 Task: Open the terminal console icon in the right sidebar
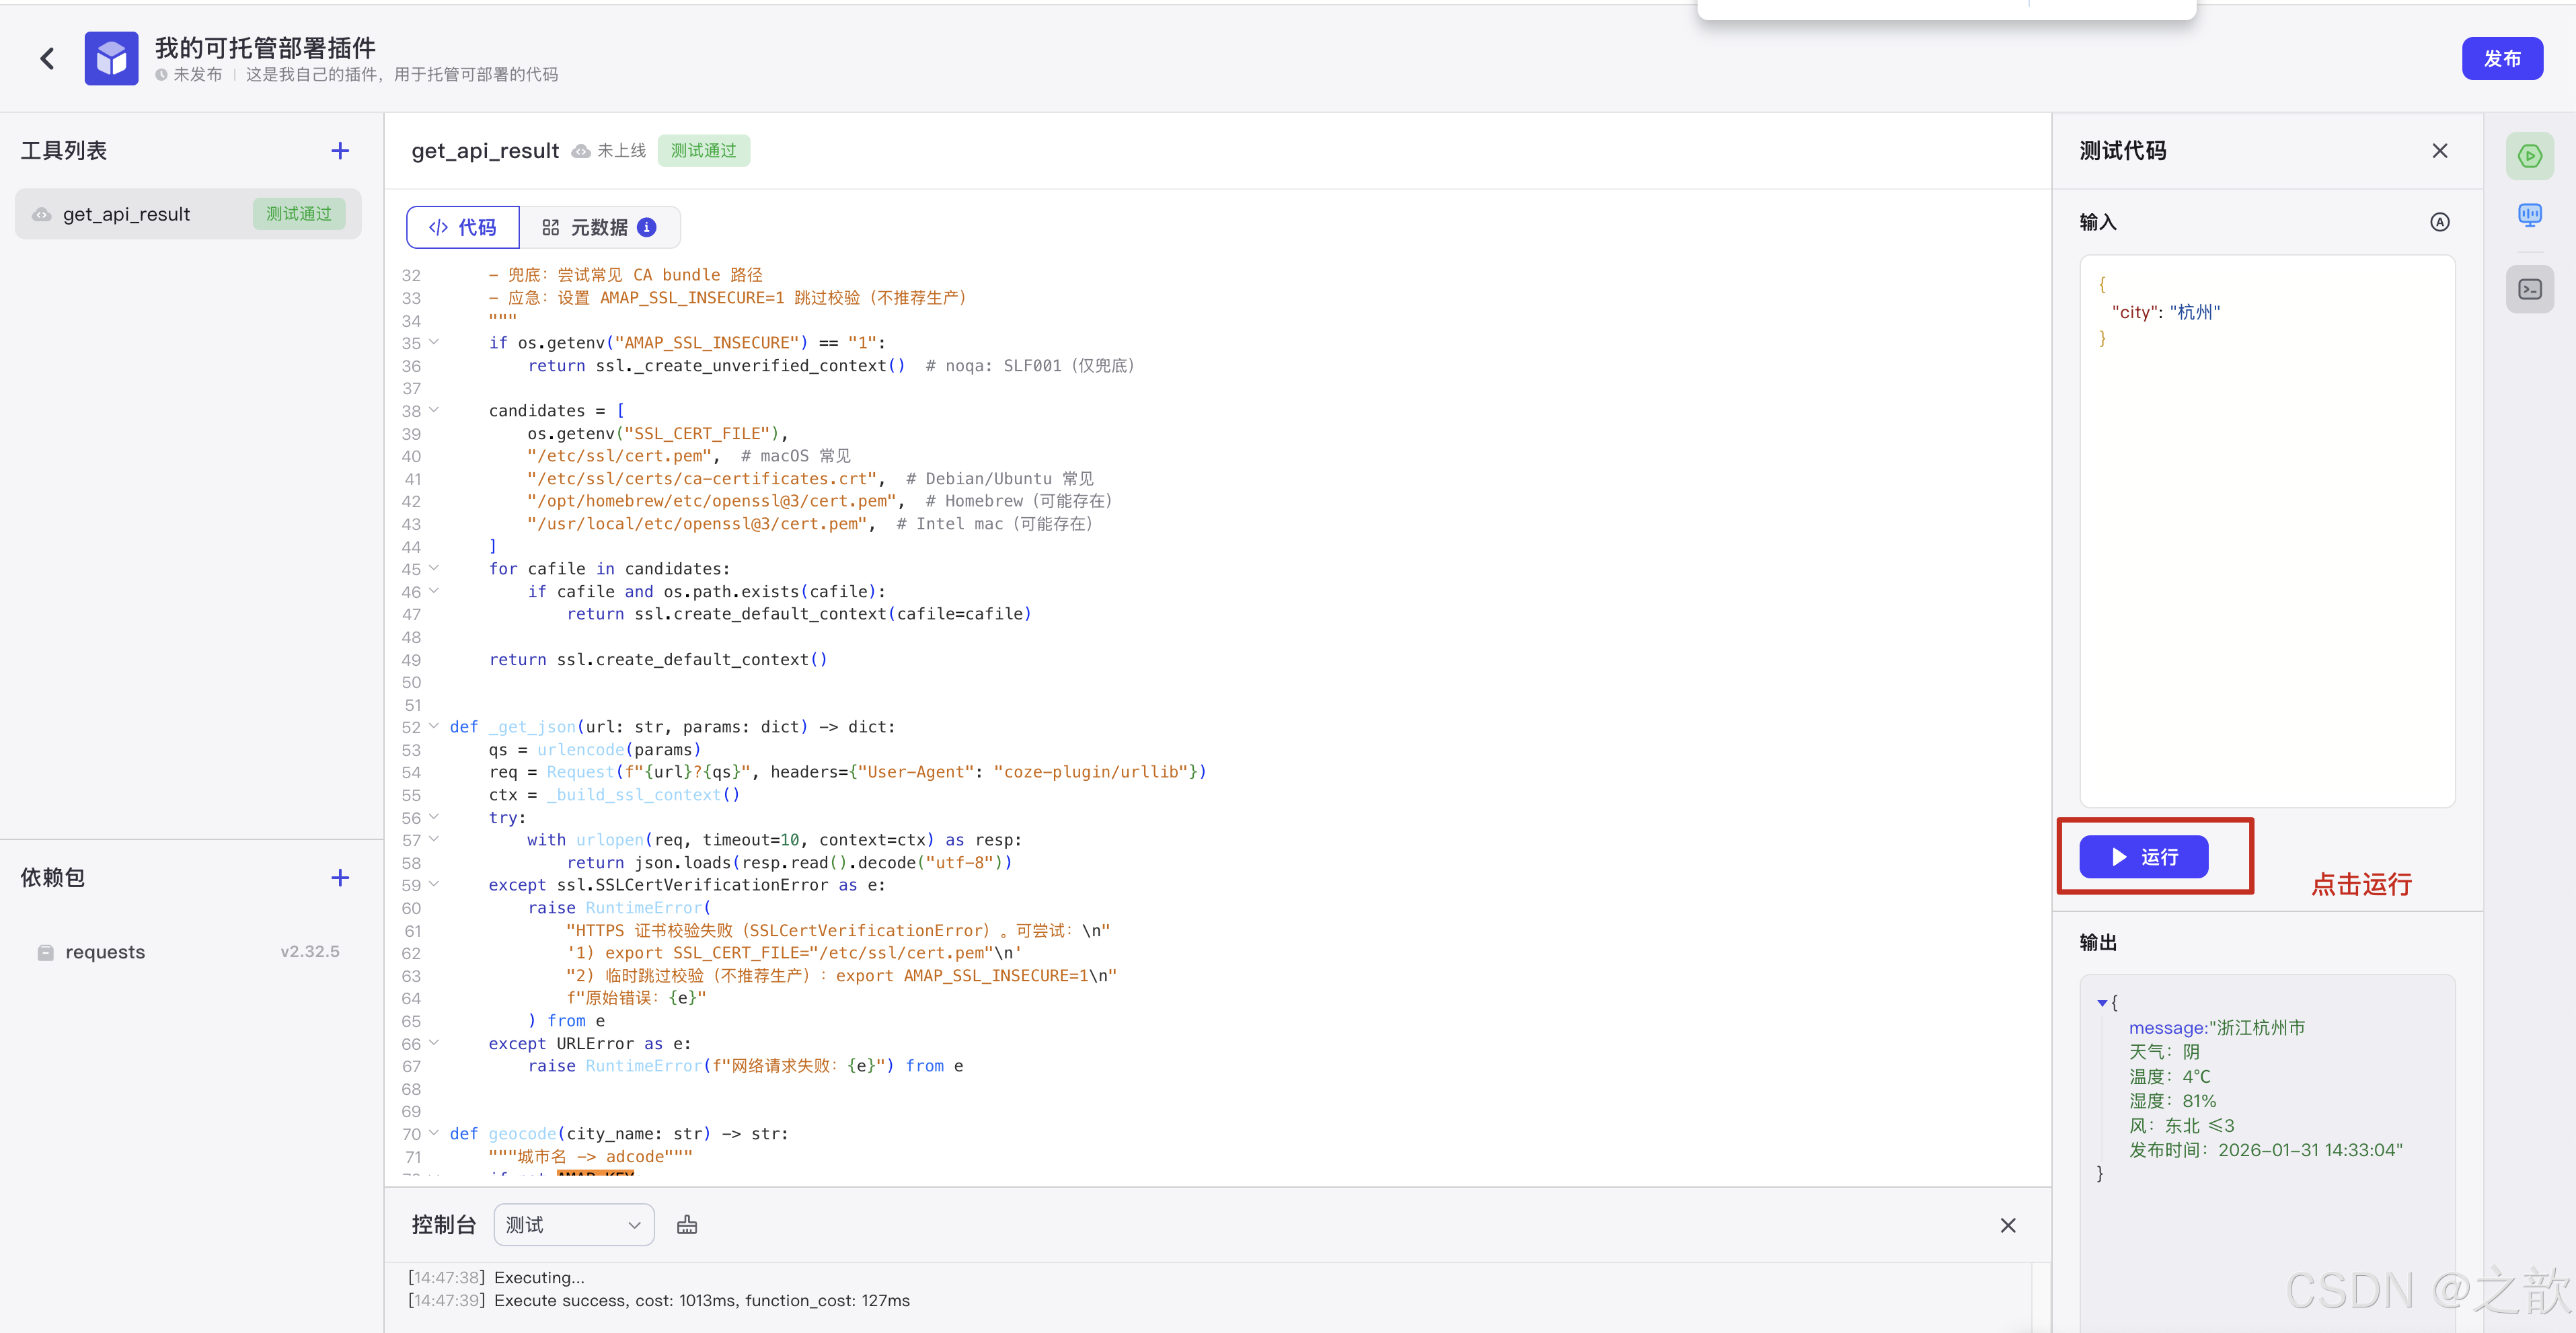point(2529,290)
